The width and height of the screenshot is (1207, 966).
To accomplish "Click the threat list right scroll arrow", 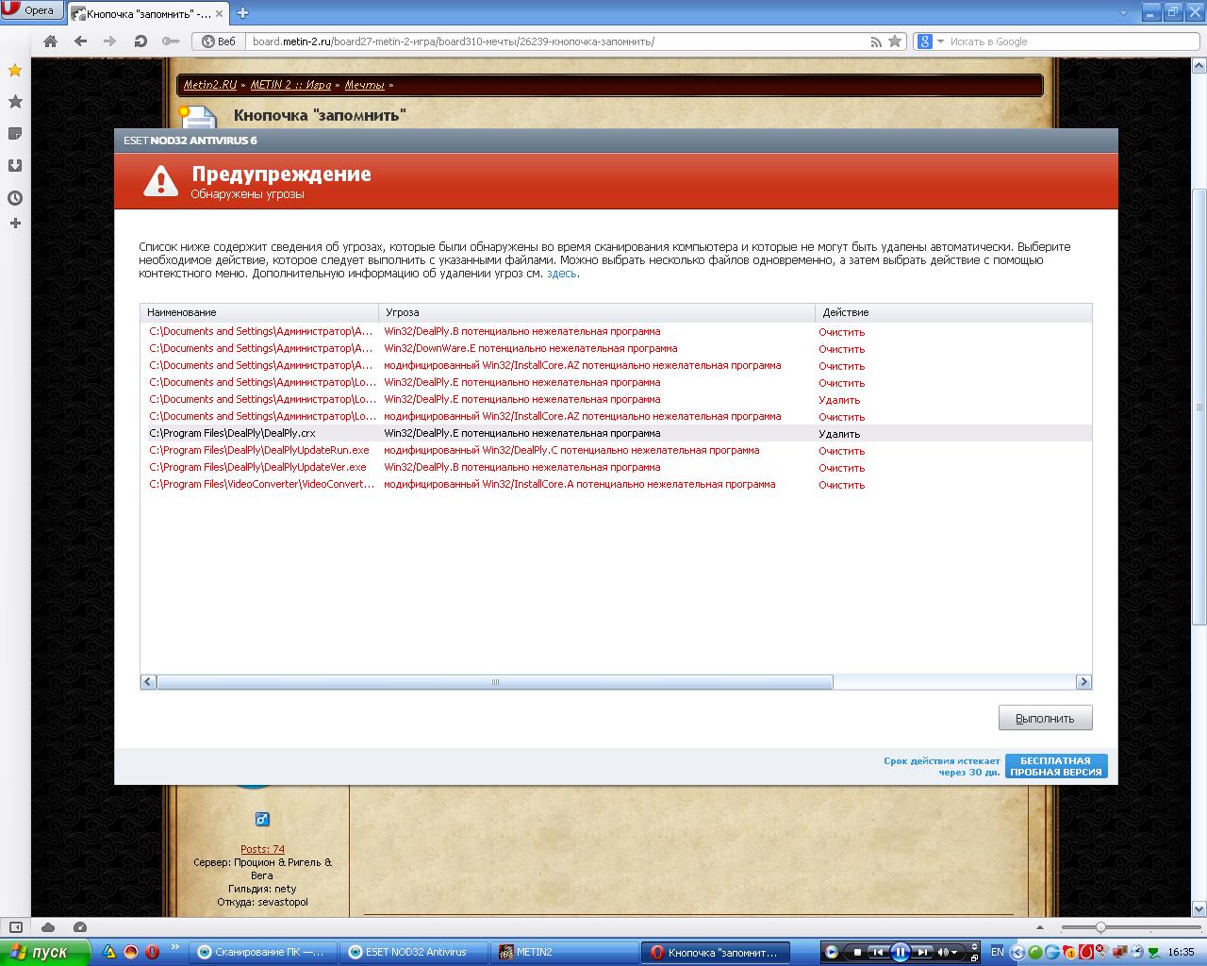I will point(1083,682).
